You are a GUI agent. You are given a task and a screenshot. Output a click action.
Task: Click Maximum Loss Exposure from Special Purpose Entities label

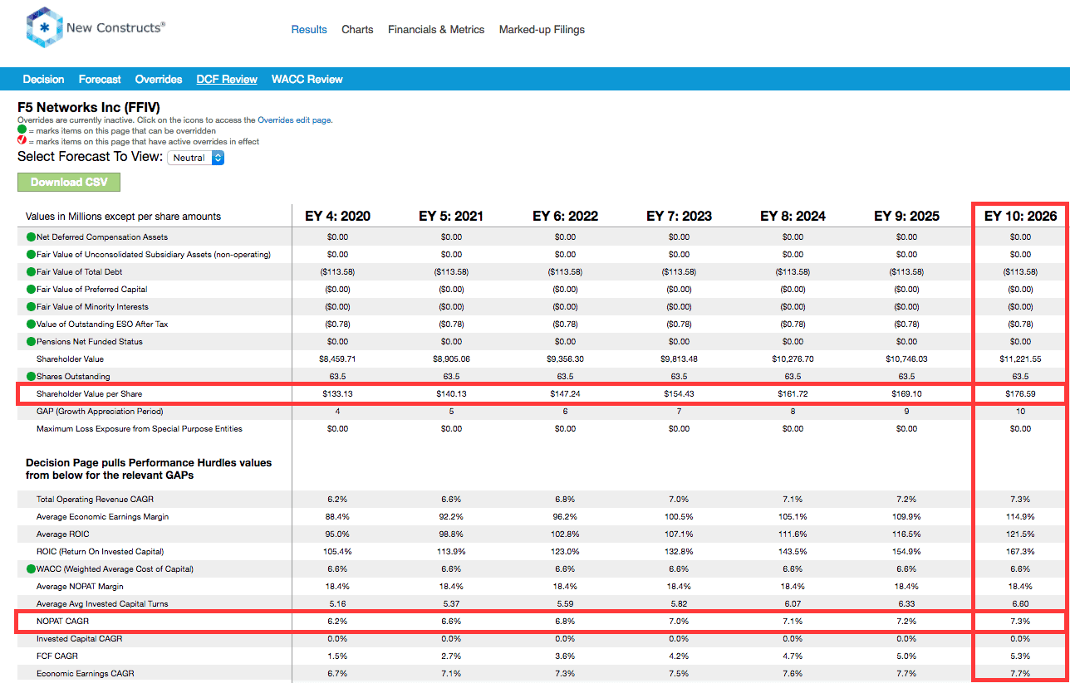pos(140,429)
